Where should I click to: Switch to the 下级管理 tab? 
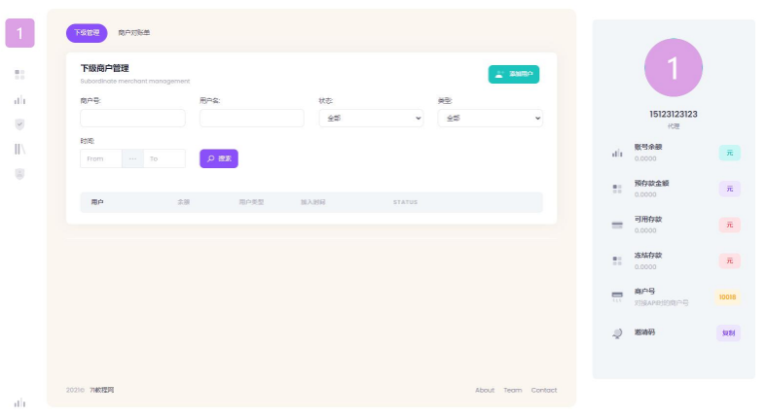87,33
